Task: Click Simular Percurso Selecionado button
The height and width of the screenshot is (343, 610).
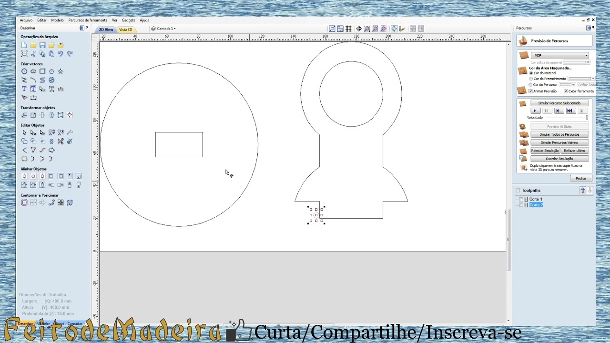Action: (559, 103)
